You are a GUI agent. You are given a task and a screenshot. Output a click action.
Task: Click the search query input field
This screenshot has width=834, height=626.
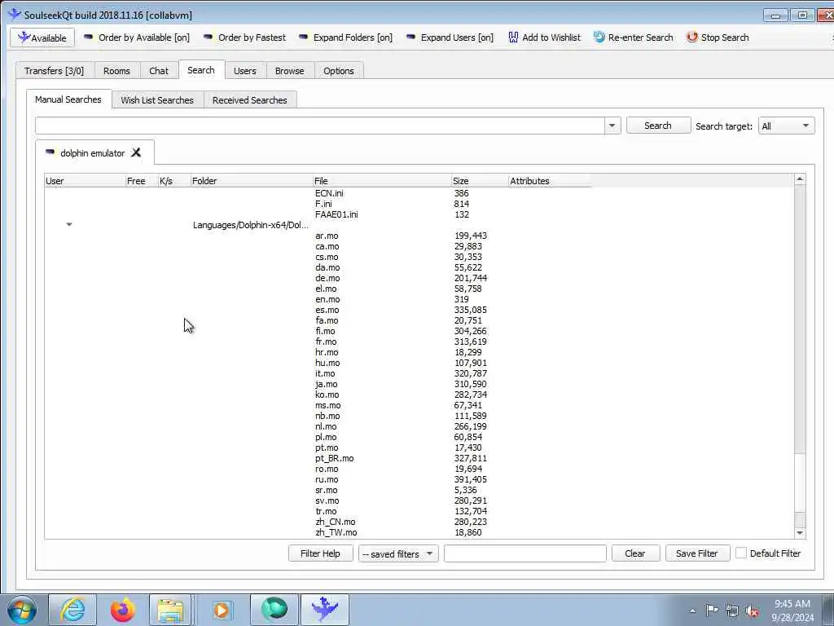[319, 126]
